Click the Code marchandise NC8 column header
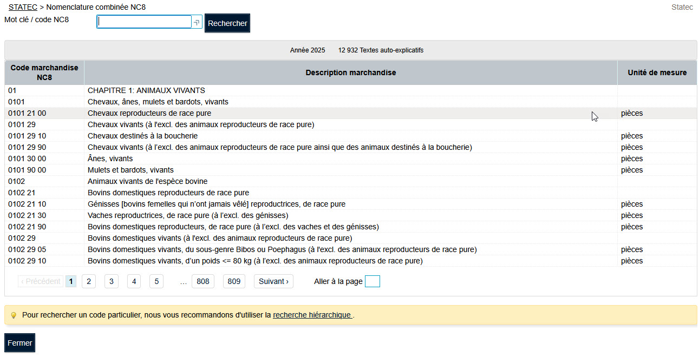Image resolution: width=699 pixels, height=357 pixels. (44, 72)
